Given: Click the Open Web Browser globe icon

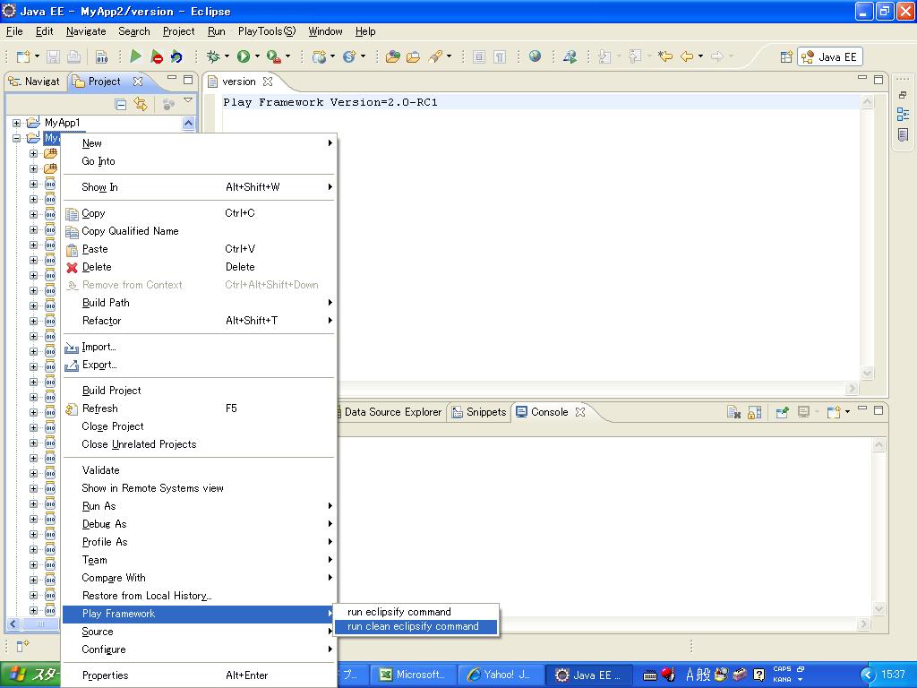Looking at the screenshot, I should (x=535, y=56).
